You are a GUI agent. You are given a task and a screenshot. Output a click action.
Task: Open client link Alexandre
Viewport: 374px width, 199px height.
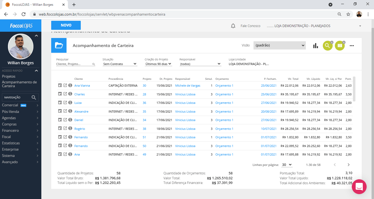(x=81, y=112)
